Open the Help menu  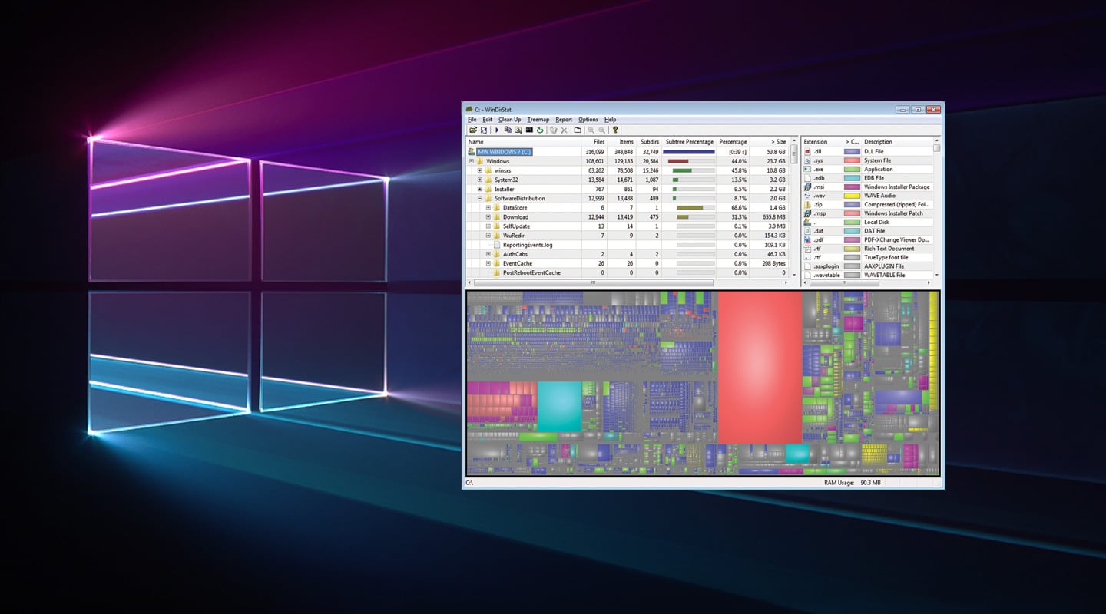[611, 120]
